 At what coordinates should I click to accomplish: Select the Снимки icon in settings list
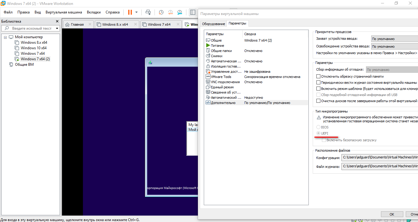(x=208, y=56)
